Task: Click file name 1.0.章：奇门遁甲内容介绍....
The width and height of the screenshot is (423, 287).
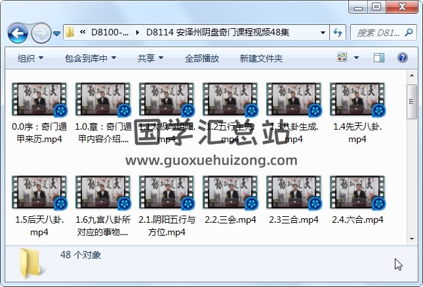Action: pyautogui.click(x=103, y=132)
